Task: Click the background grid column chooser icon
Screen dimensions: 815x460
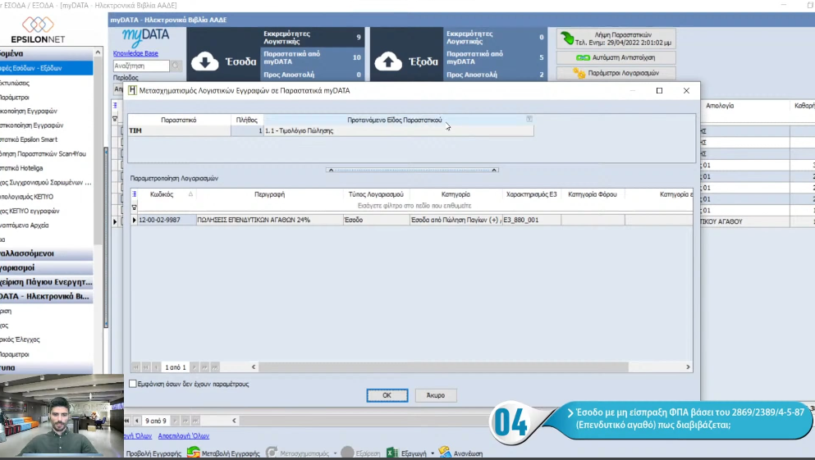Action: (115, 106)
